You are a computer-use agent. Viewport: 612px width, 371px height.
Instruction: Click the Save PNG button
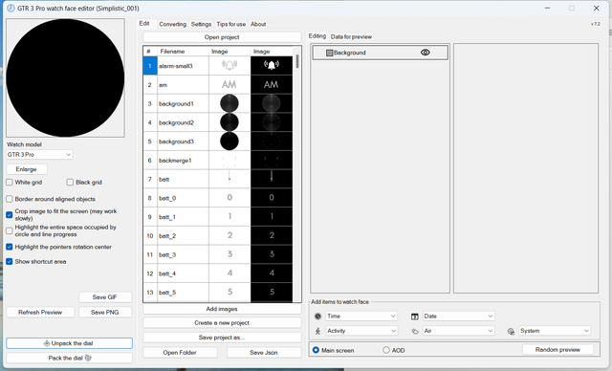[x=105, y=312]
